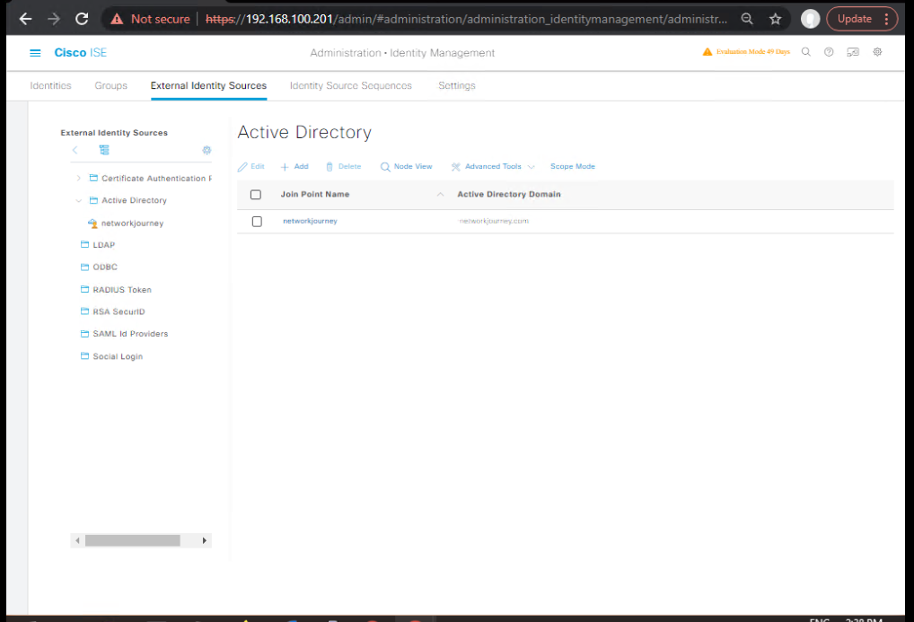Select the ODBC tree item label

tap(105, 267)
